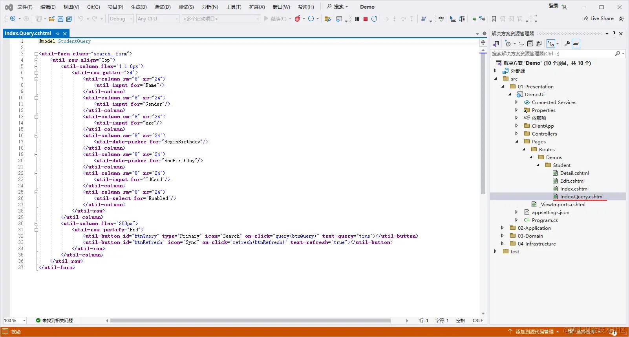Open the Git(G) menu

click(93, 7)
